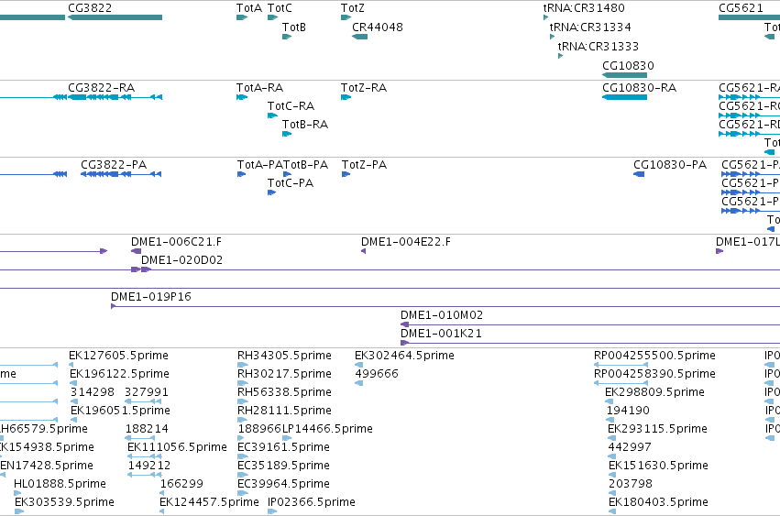Screen dimensions: 780x516
Task: Select EK196051.5prime label
Action: tap(120, 411)
